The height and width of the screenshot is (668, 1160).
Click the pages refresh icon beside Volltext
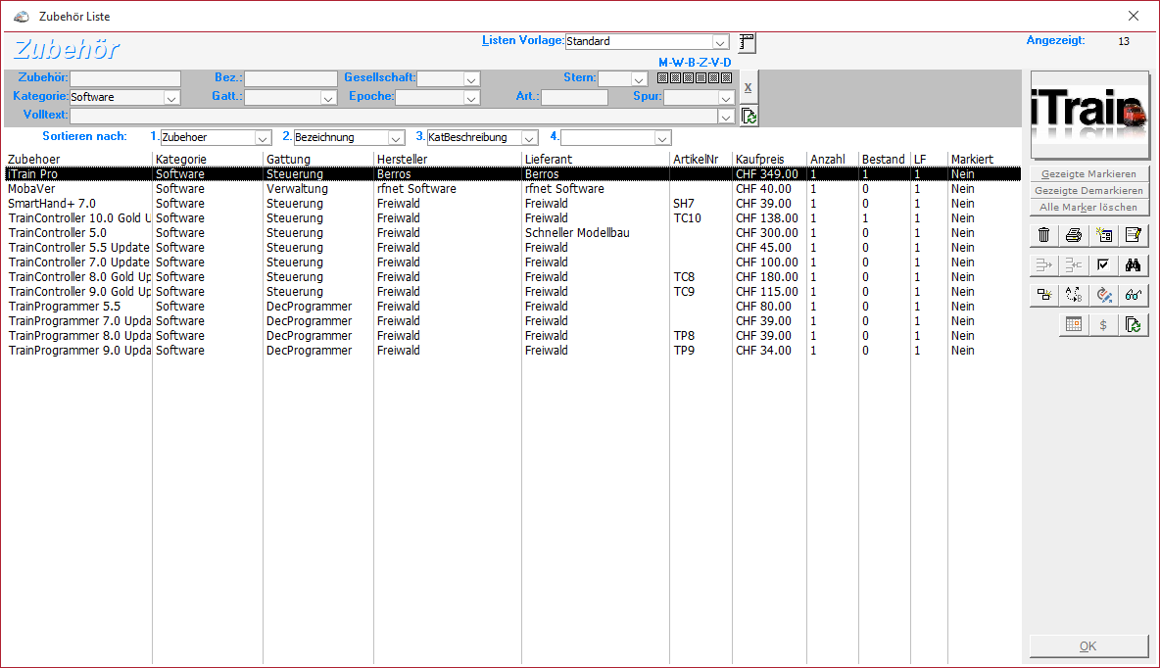pos(749,117)
